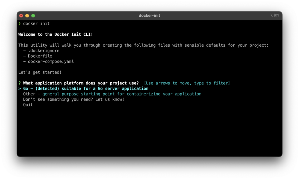The width and height of the screenshot is (299, 179).
Task: Click the green zoom traffic light
Action: pos(33,15)
